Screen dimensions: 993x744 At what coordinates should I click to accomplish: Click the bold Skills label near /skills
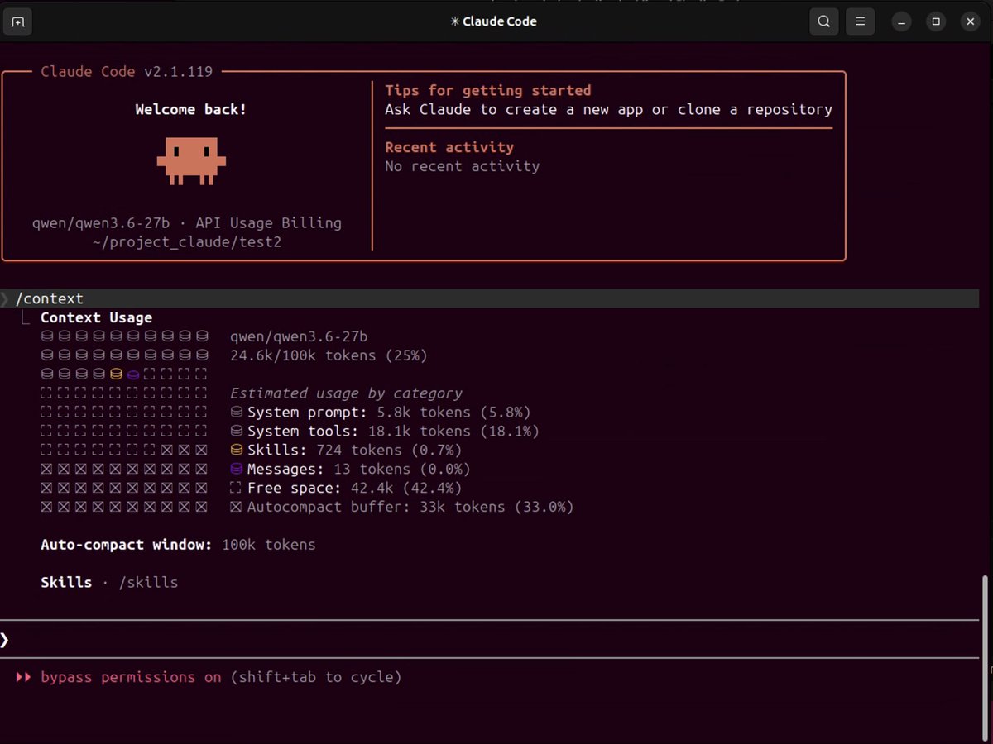pos(66,582)
